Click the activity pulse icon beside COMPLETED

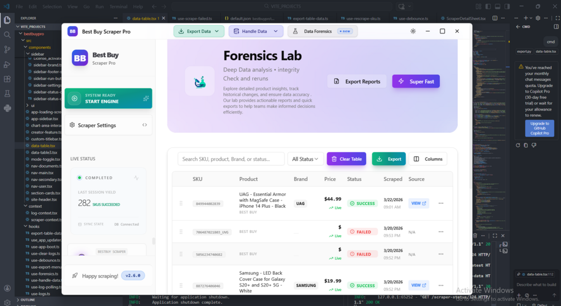[136, 178]
